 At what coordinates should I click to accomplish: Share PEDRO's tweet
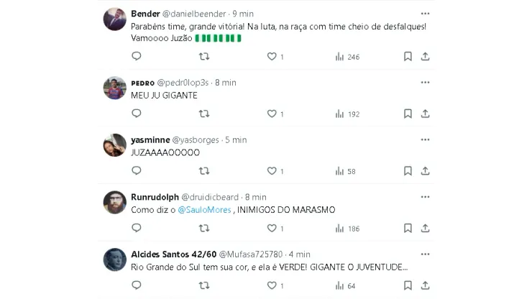pyautogui.click(x=425, y=114)
